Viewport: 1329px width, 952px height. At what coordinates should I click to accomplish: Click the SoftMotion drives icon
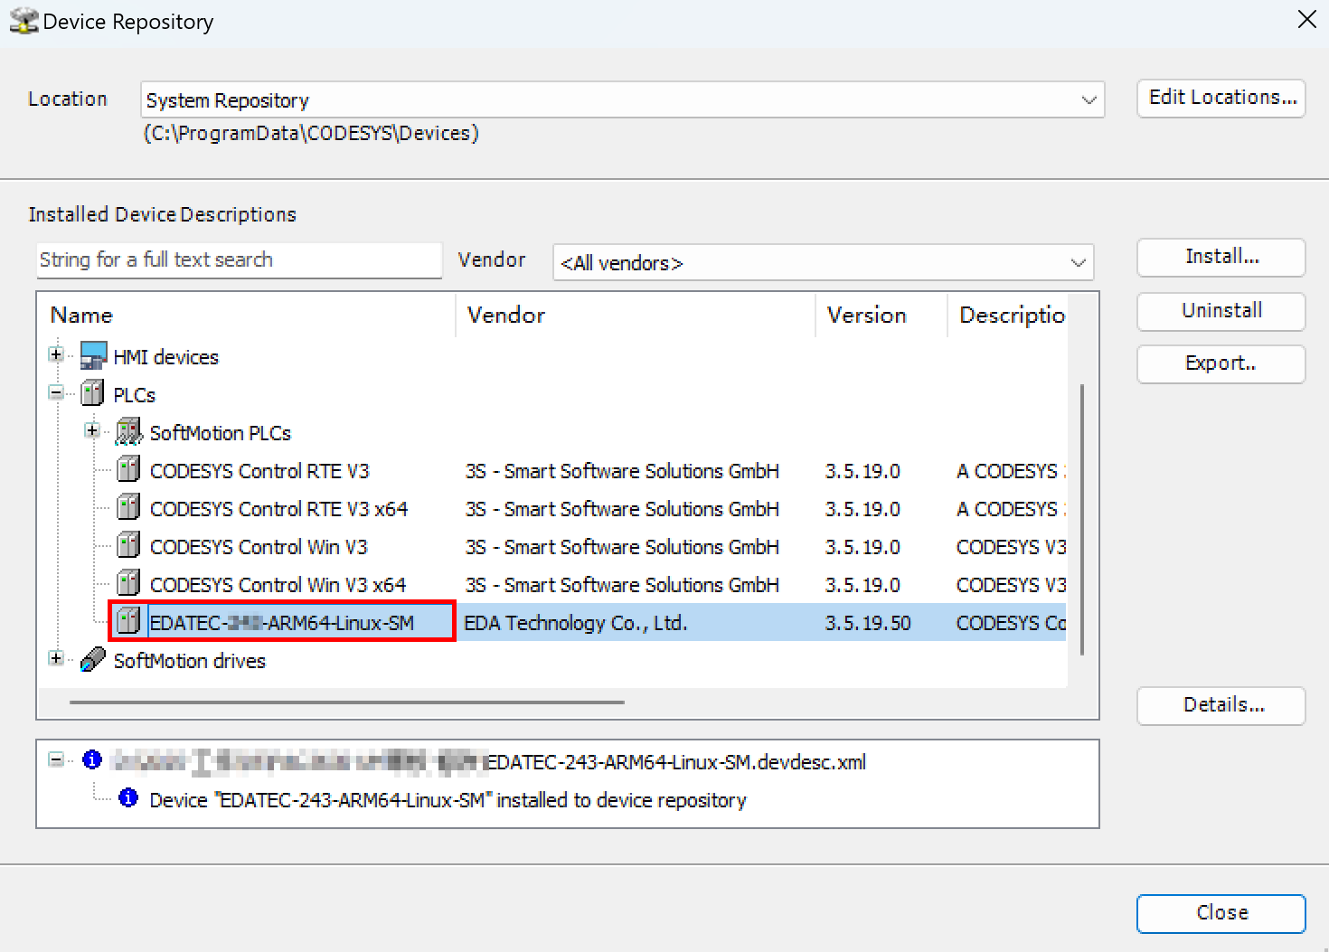coord(93,660)
